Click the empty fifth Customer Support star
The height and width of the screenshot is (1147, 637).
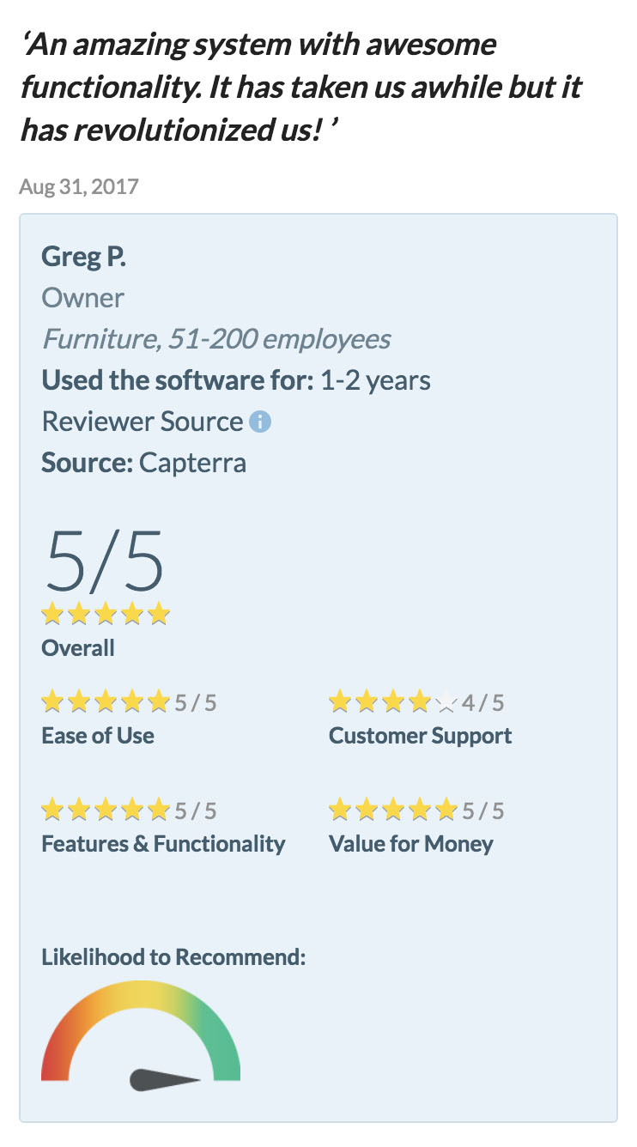(x=446, y=703)
